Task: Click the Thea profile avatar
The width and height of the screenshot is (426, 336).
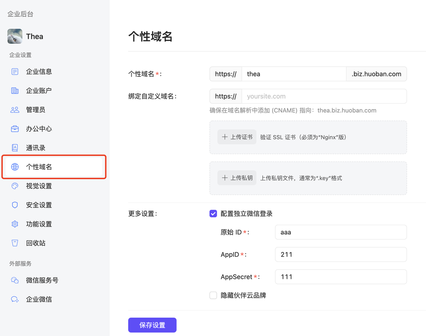Action: (15, 36)
